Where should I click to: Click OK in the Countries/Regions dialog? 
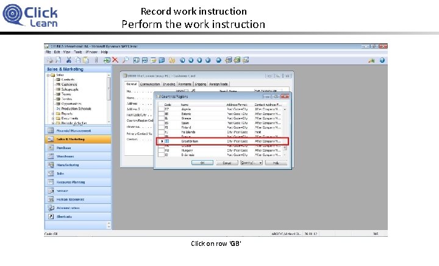202,163
